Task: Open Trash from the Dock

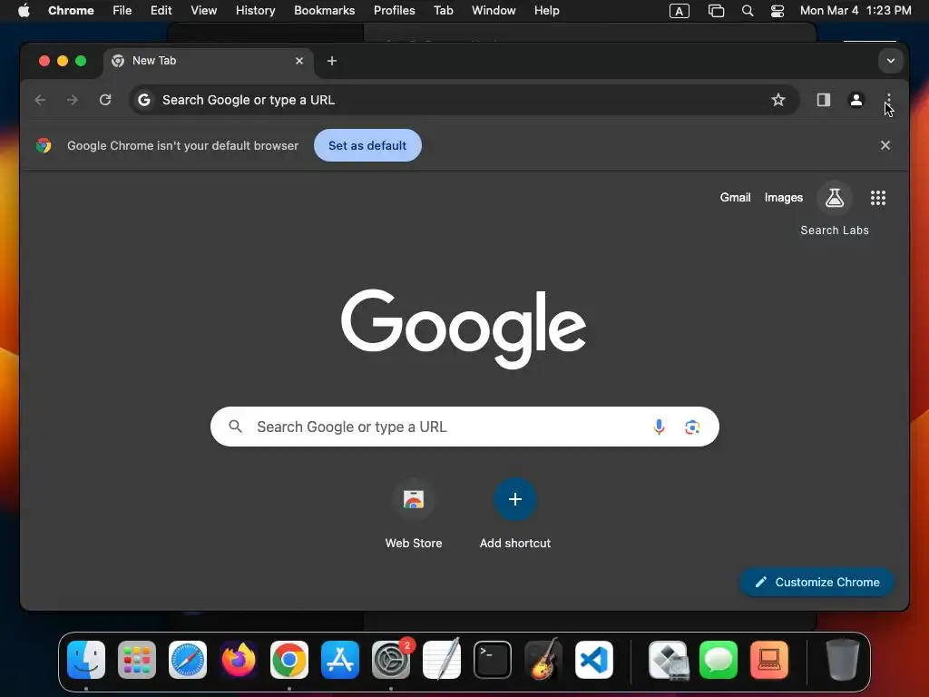Action: pos(842,660)
